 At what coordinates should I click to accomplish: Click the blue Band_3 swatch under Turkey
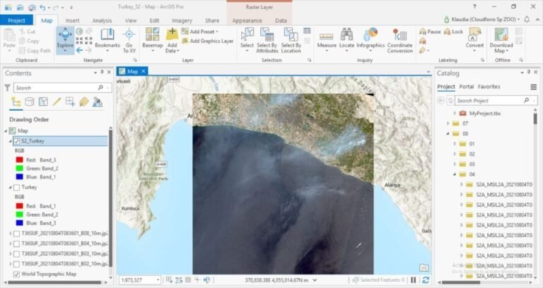click(x=19, y=223)
